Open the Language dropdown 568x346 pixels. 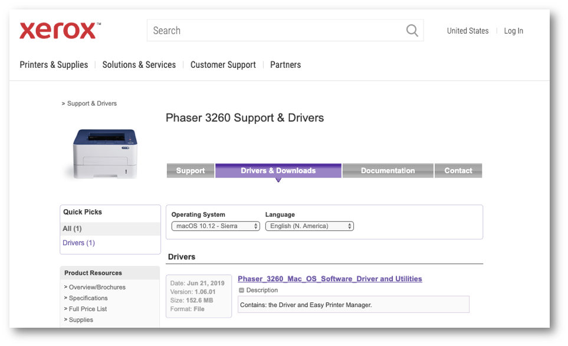pyautogui.click(x=309, y=226)
